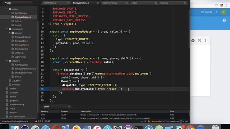Viewport: 230px width, 129px height.
Task: Open app.json file
Action: click(13, 113)
